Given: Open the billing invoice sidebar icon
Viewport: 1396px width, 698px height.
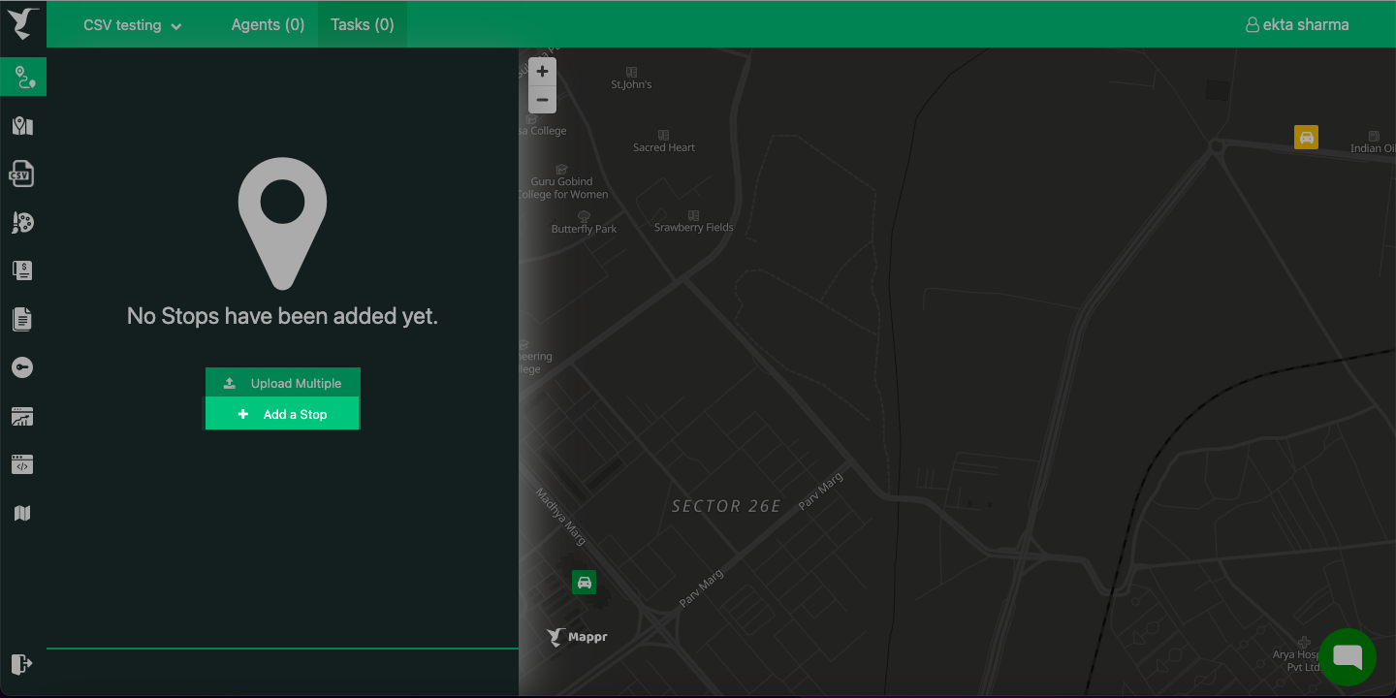Looking at the screenshot, I should 22,270.
